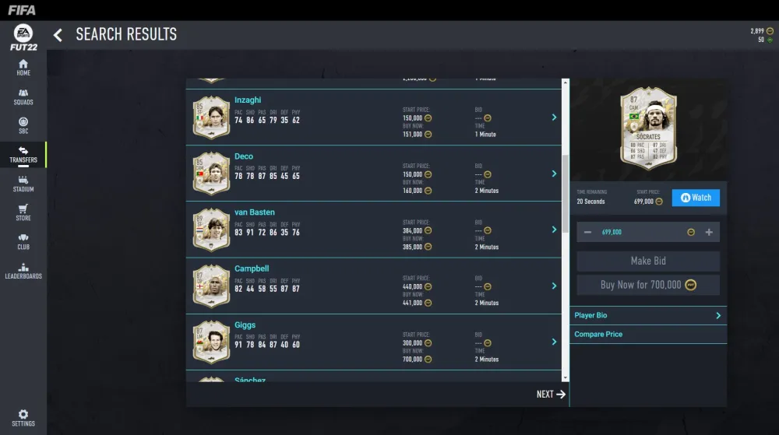Open Compare Price option
The width and height of the screenshot is (779, 435).
pyautogui.click(x=648, y=335)
